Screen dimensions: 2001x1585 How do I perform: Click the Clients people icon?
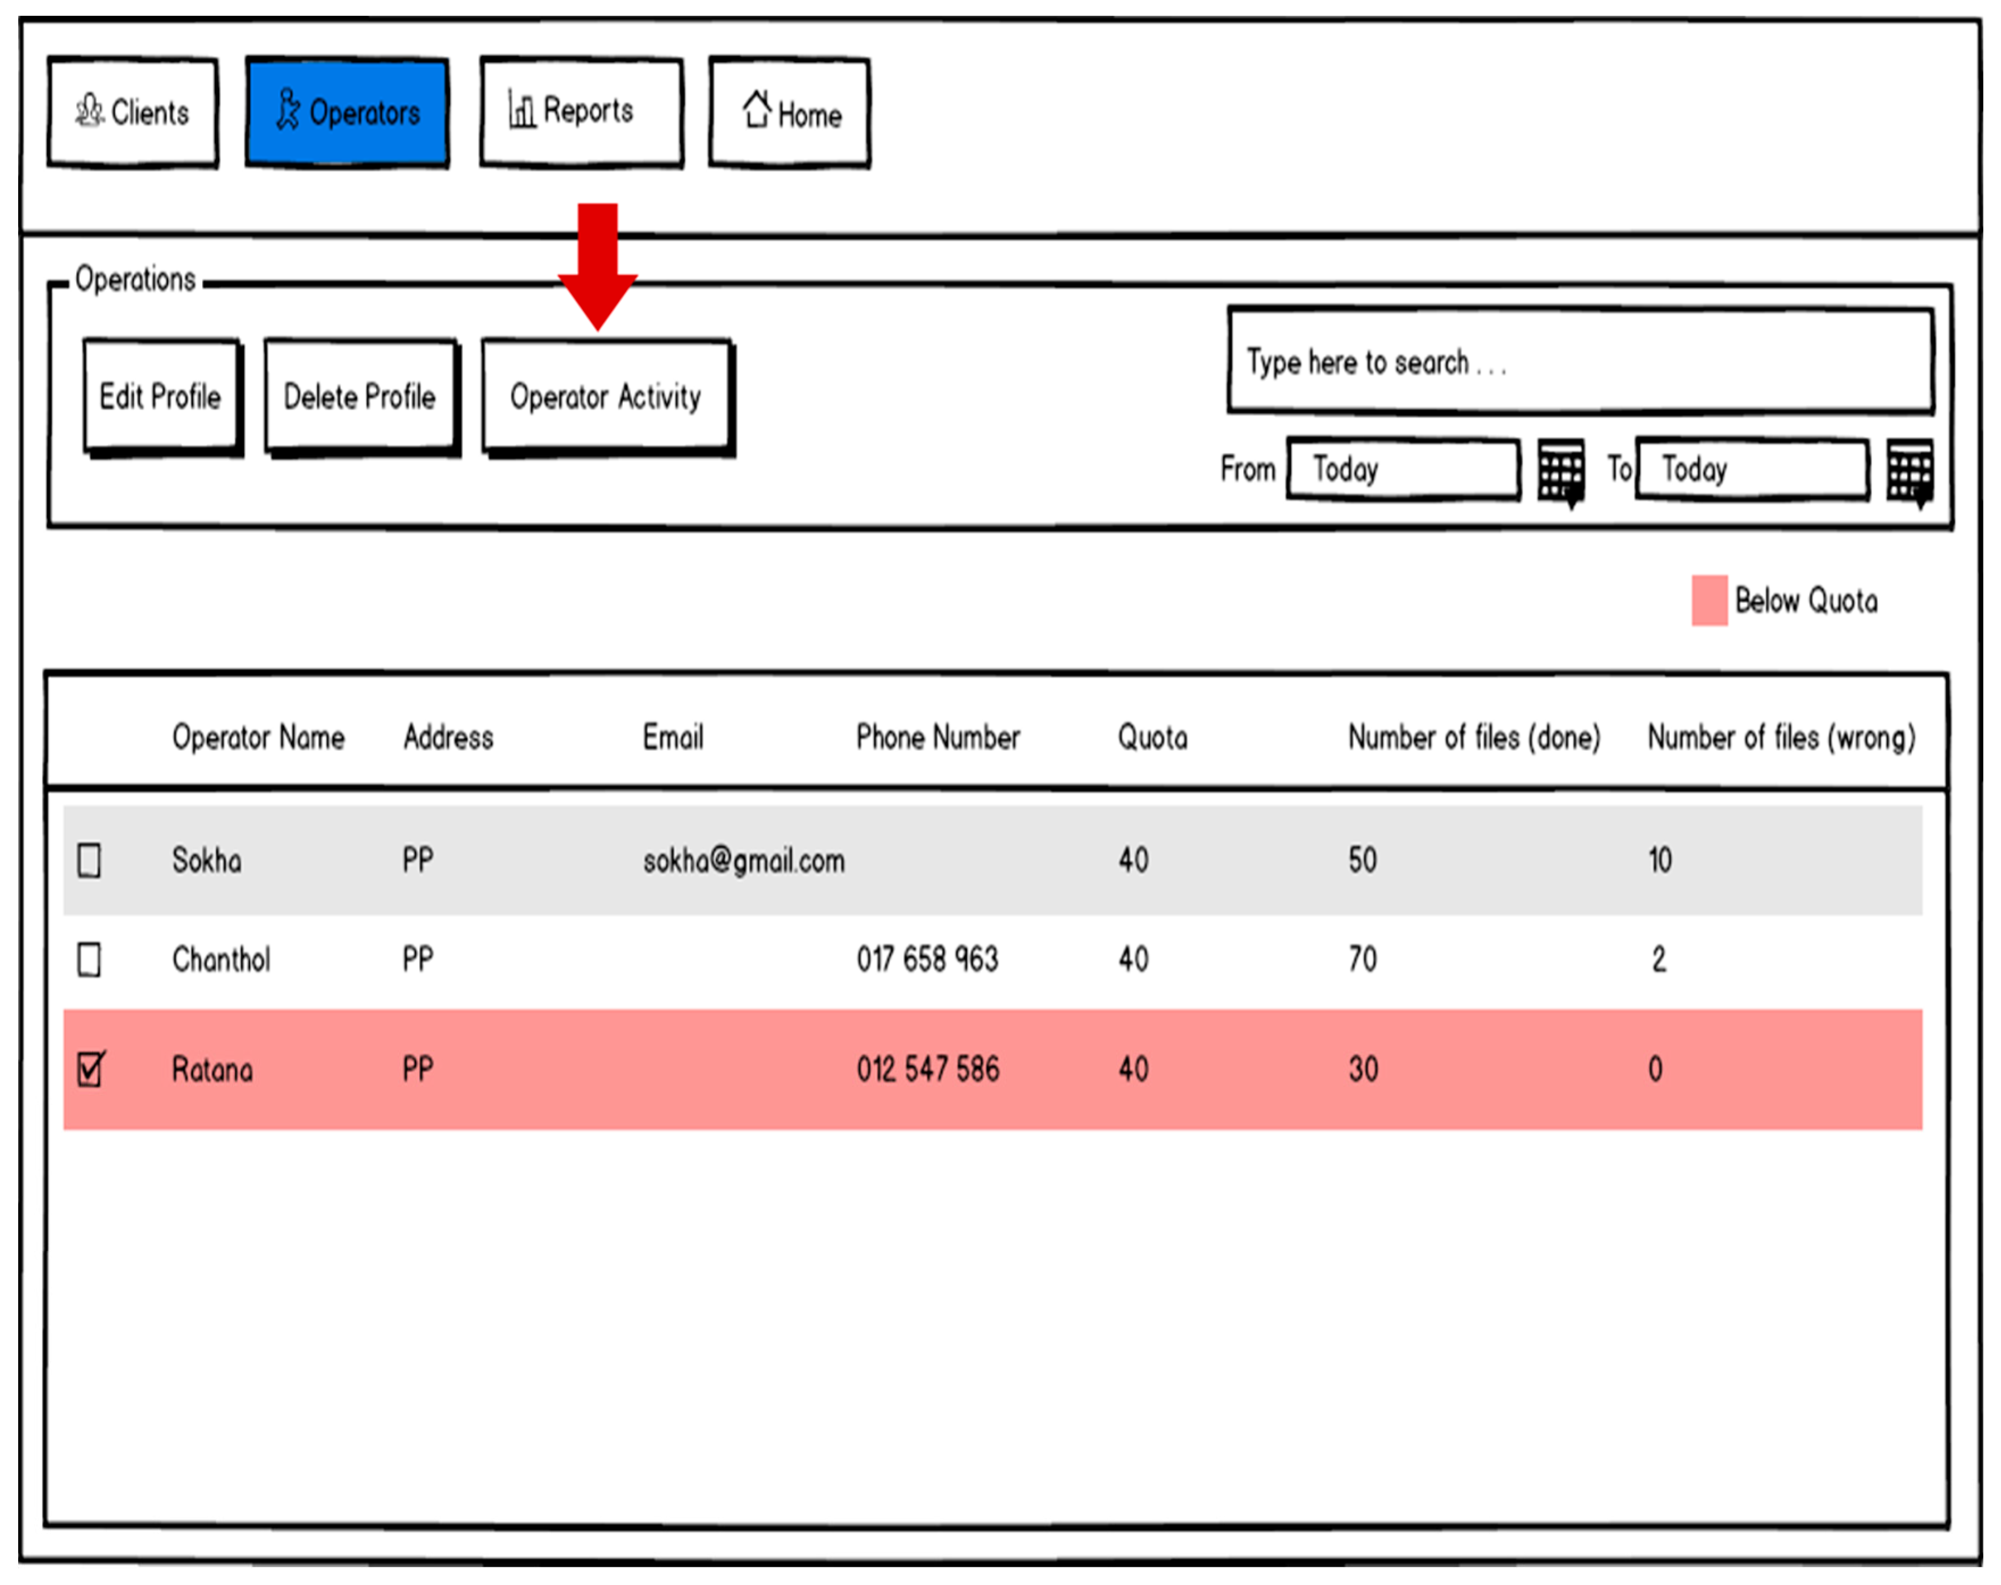[x=89, y=111]
